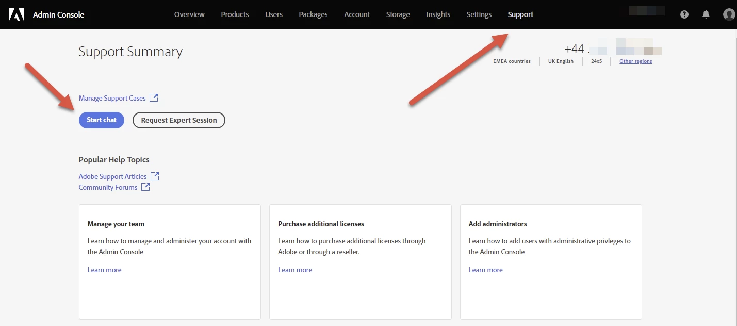Click the Popular Help Topics heading

click(x=114, y=160)
